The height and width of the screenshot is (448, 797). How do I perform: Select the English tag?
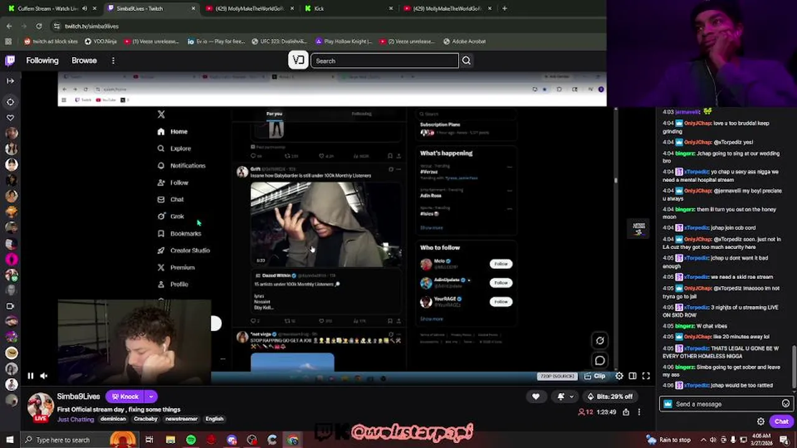point(214,419)
